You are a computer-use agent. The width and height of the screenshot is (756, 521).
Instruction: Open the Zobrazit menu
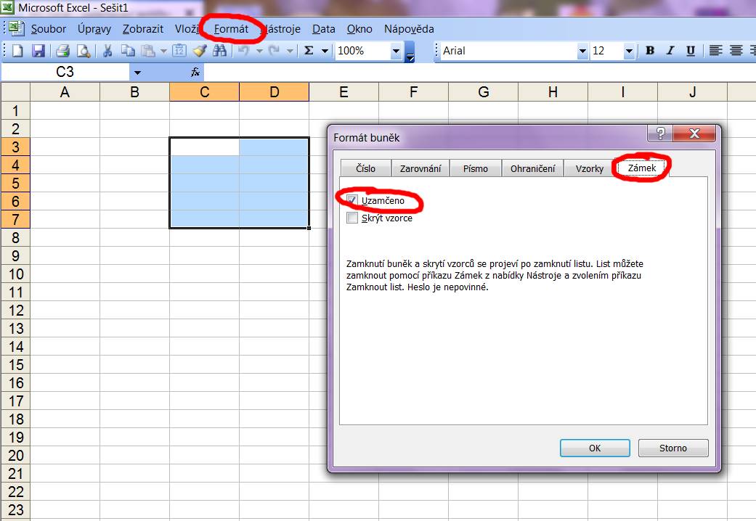(x=143, y=29)
